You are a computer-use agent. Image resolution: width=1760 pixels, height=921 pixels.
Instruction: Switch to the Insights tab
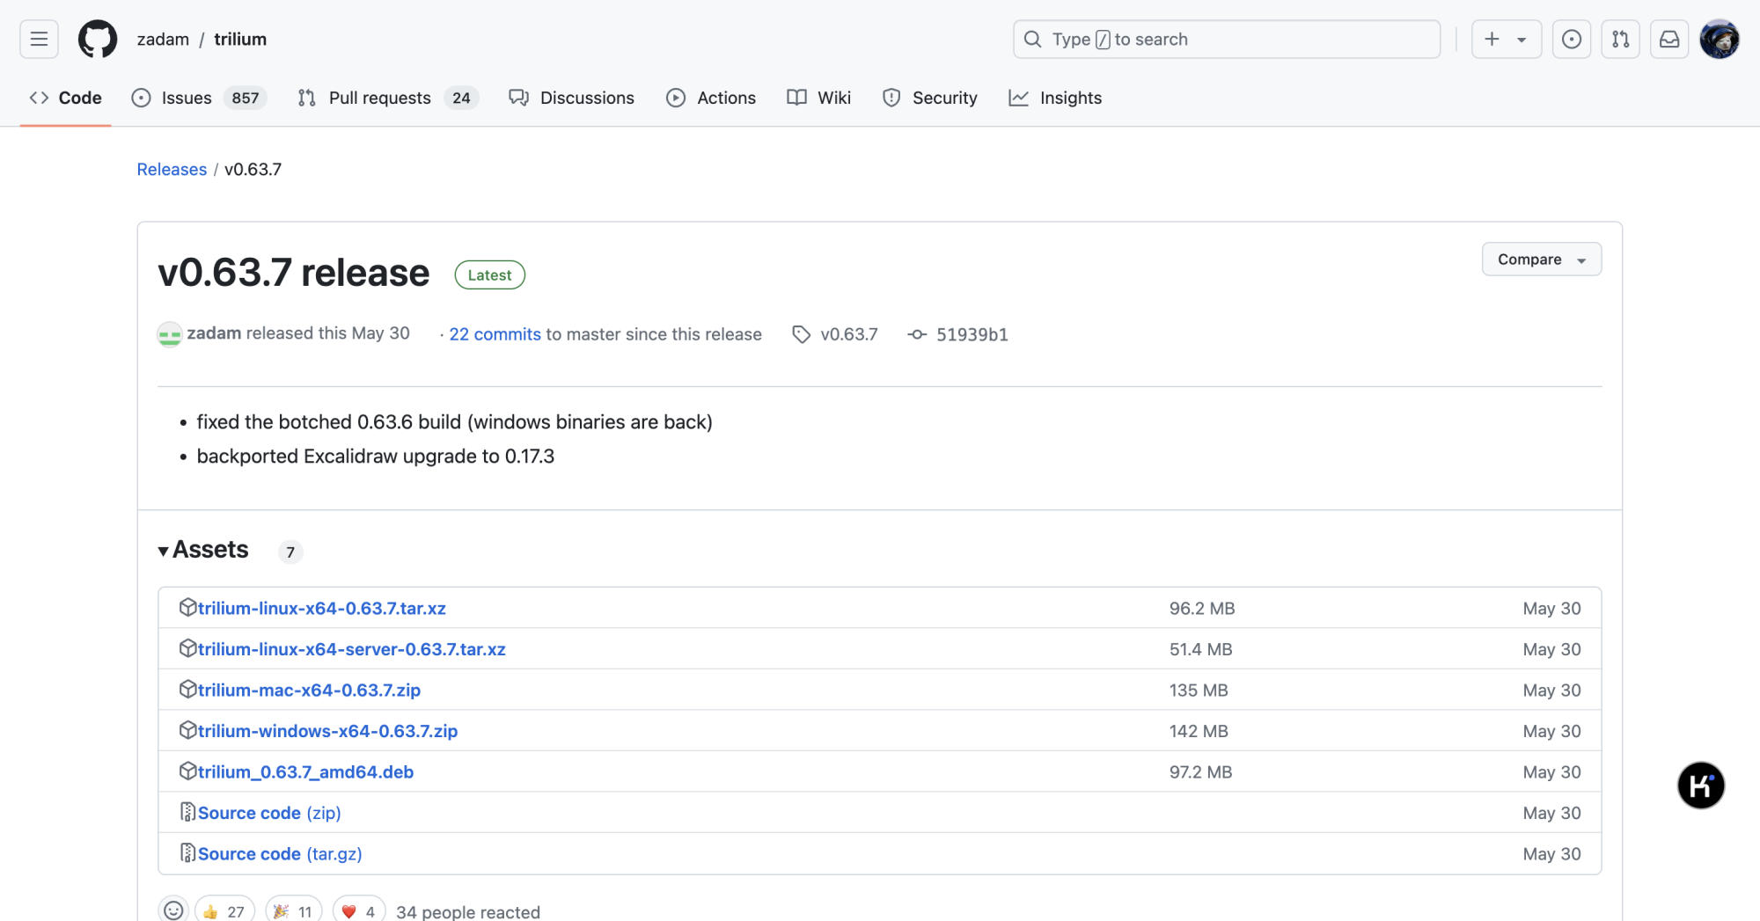pos(1055,98)
